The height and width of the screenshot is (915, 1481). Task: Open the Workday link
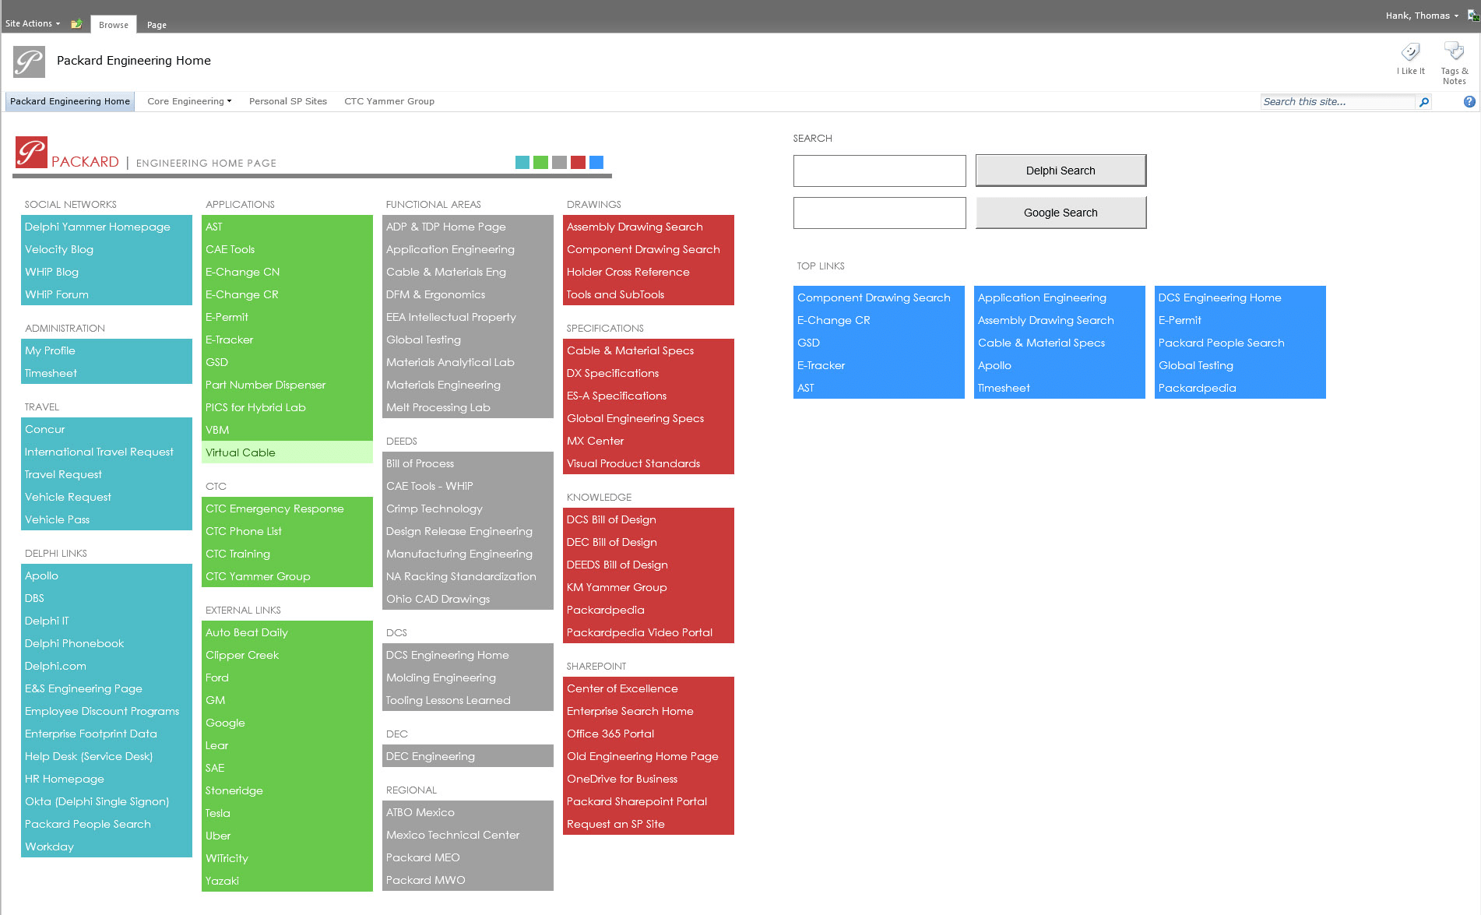coord(49,846)
